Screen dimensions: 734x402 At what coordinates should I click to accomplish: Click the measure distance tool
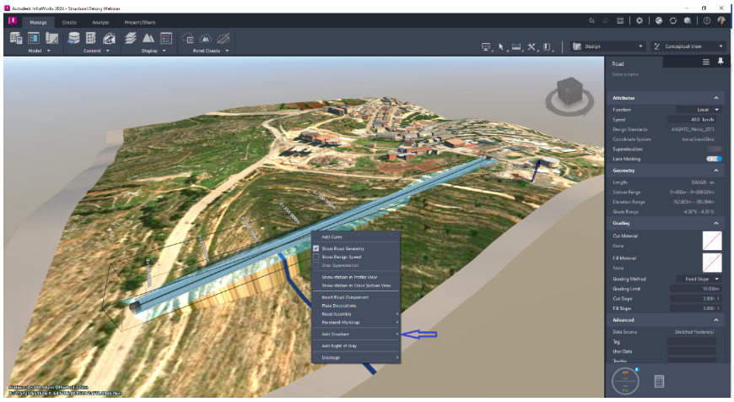[x=515, y=46]
